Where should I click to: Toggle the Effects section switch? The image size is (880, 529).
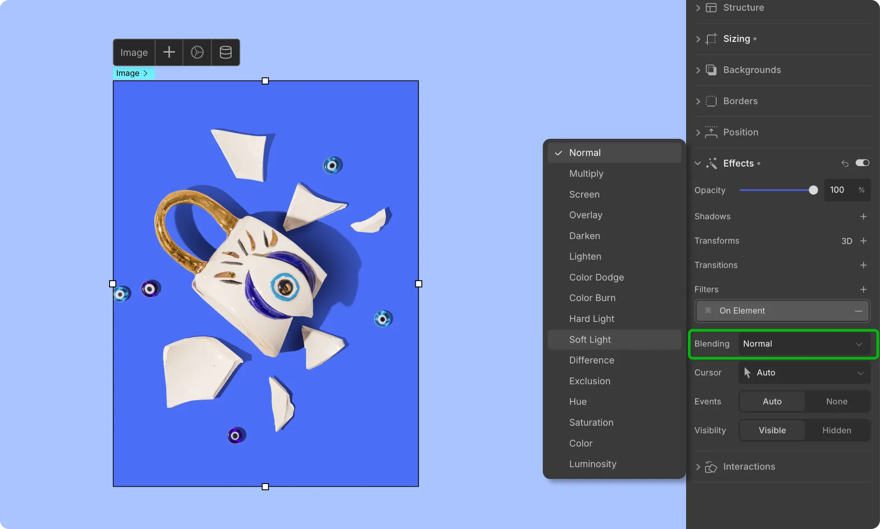pos(862,163)
